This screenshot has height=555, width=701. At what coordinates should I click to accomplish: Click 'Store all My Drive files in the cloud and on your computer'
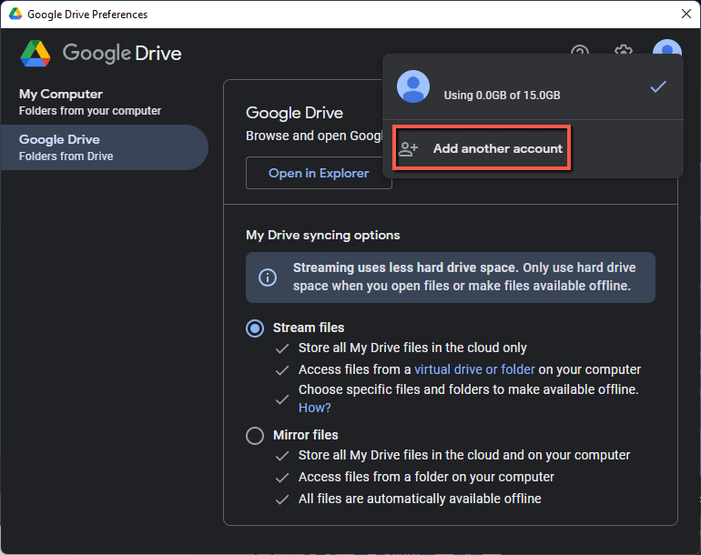(464, 455)
